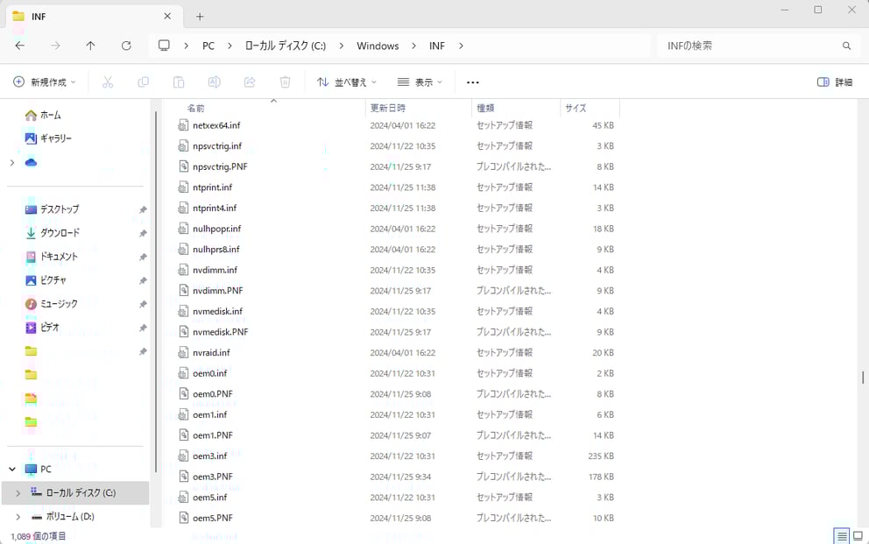Click the 新規作成 button
Viewport: 869px width, 544px height.
click(x=45, y=82)
